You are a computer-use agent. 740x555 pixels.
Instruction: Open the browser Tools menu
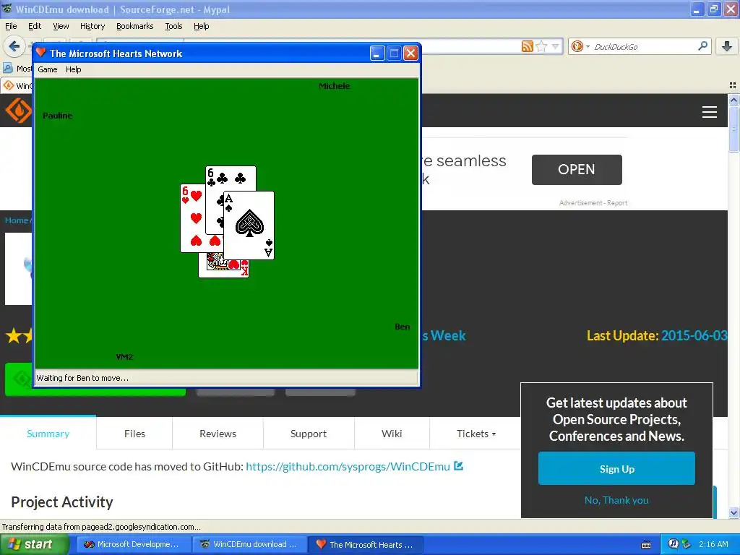173,26
